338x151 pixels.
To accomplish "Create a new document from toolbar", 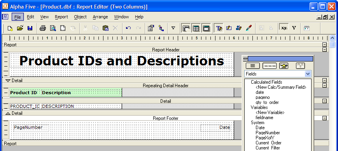I will 10,28.
